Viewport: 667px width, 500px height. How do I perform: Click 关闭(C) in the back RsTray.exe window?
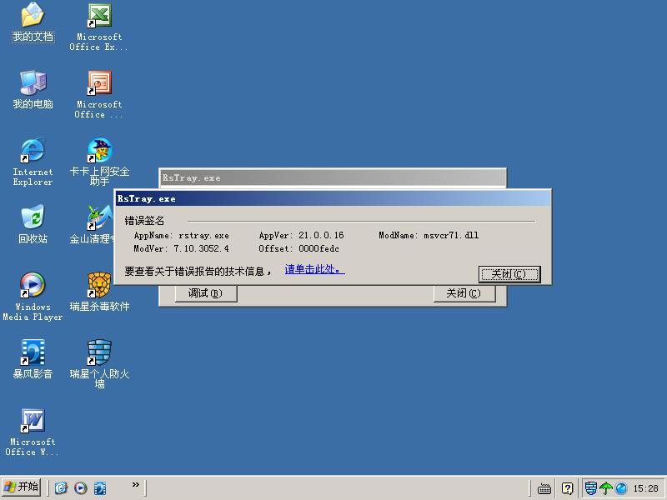[464, 293]
